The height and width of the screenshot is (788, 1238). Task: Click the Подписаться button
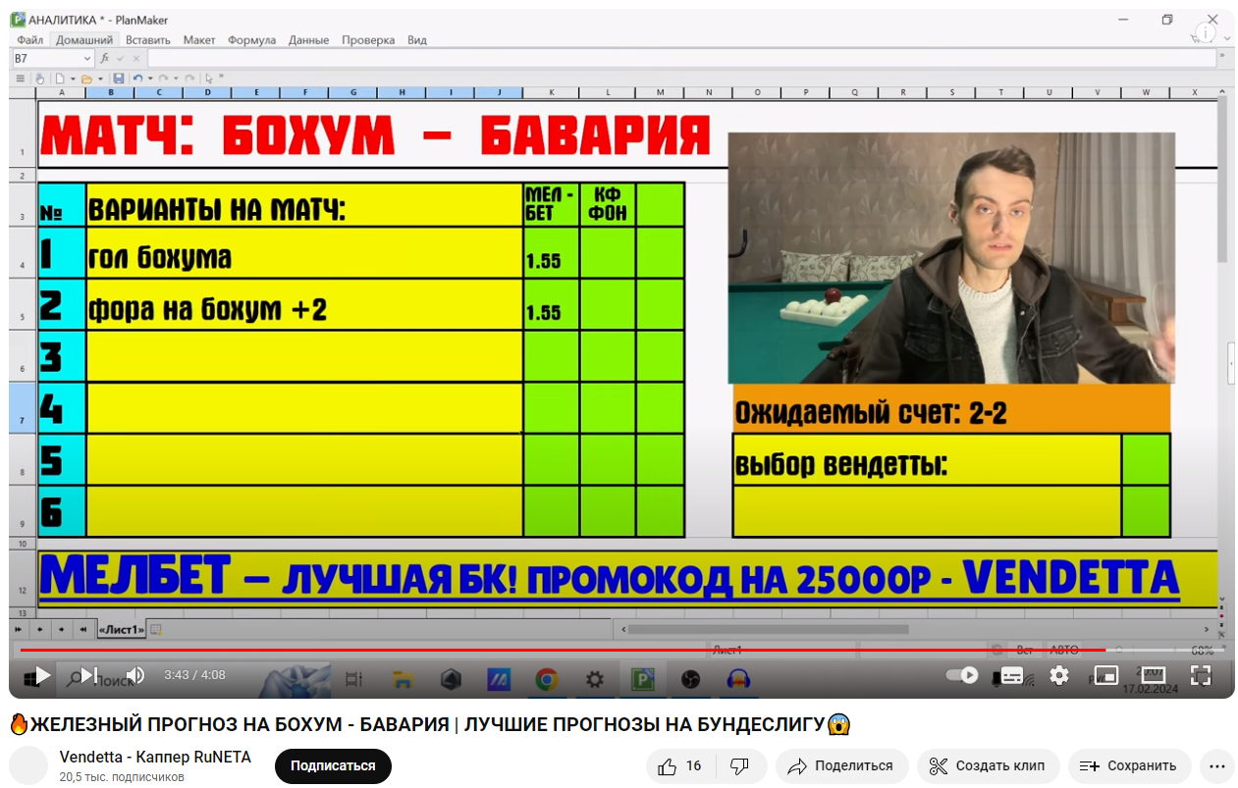pos(333,766)
